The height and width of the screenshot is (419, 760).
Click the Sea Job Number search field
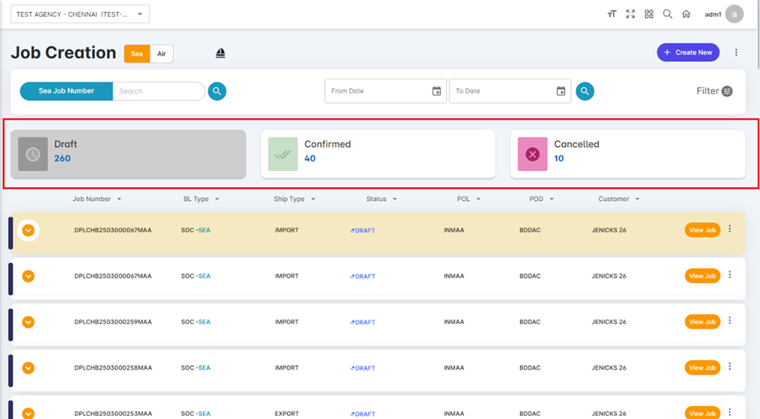point(158,91)
